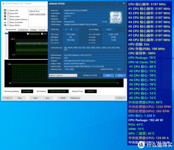The image size is (174, 150).
Task: Click the VRM: 72°C overlay line
Action: (136, 129)
